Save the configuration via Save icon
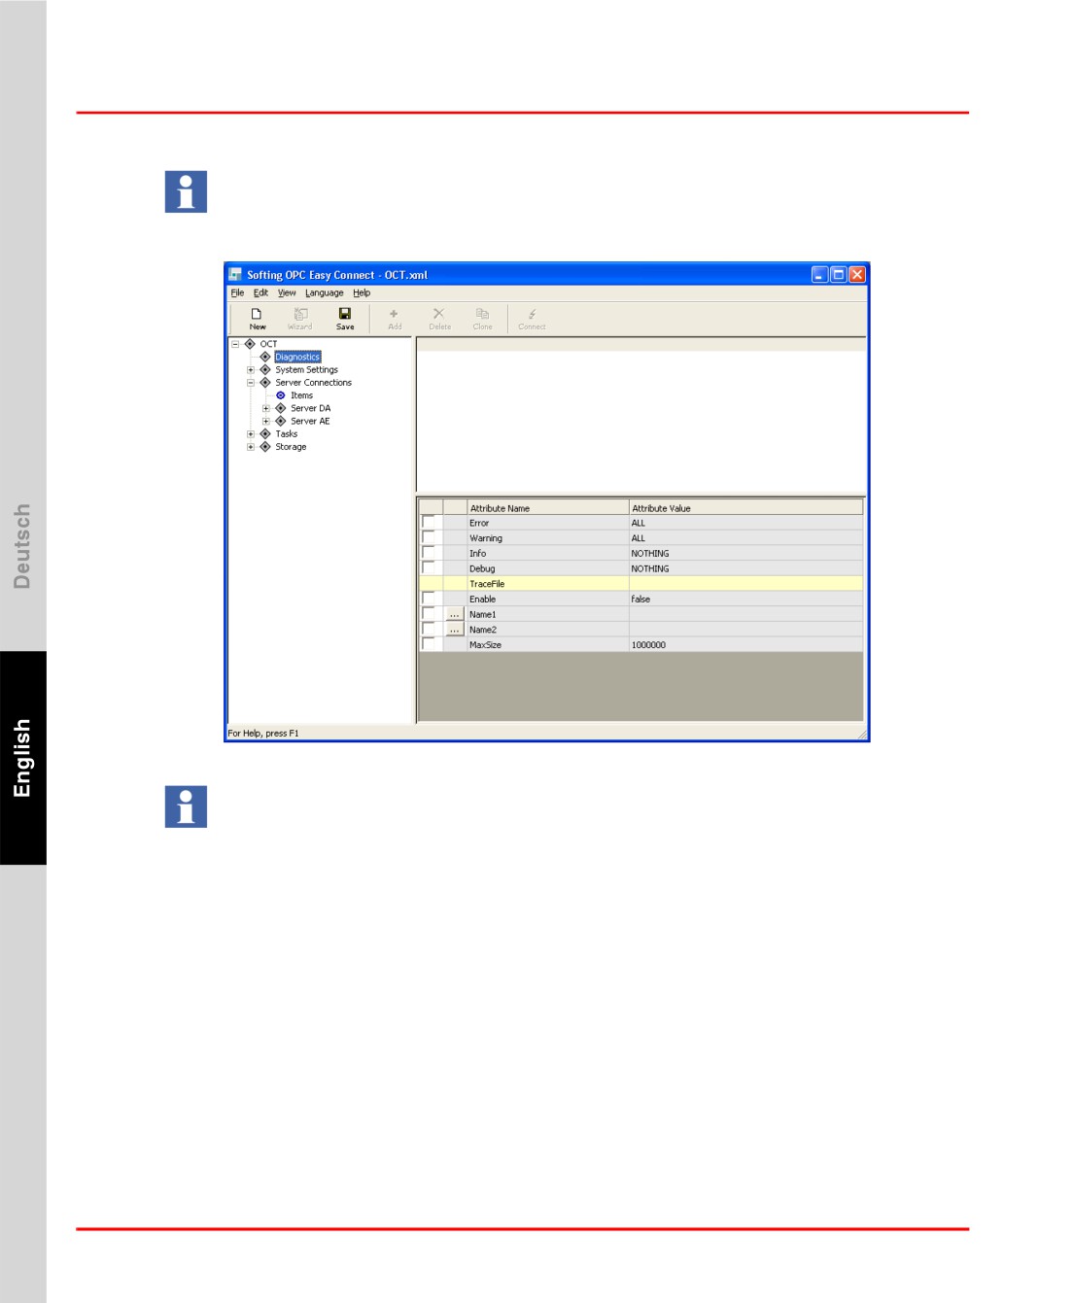 (x=345, y=318)
